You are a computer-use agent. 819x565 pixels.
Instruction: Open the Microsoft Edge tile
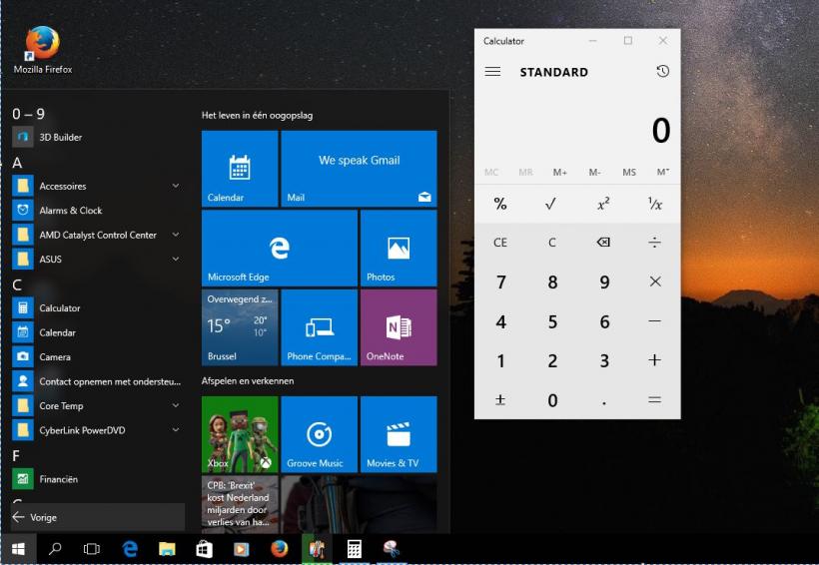pos(280,248)
